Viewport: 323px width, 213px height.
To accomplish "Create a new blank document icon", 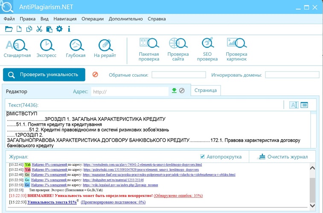I will click(x=19, y=29).
